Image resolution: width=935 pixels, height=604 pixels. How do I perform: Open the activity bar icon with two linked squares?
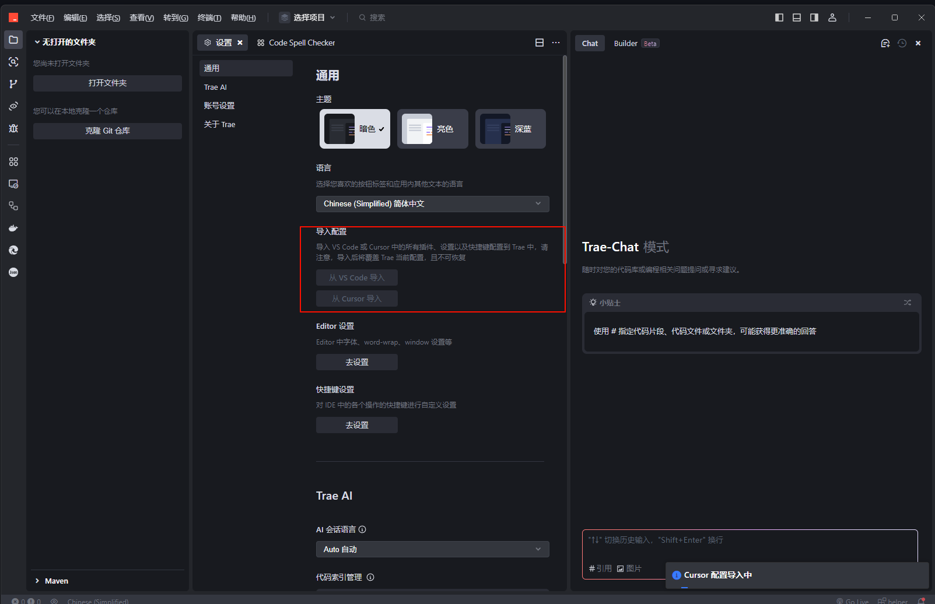pos(13,206)
